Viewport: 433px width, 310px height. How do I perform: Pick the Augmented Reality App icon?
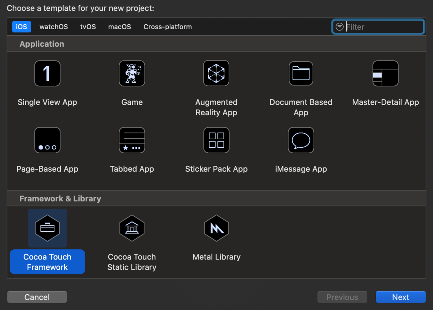click(216, 73)
